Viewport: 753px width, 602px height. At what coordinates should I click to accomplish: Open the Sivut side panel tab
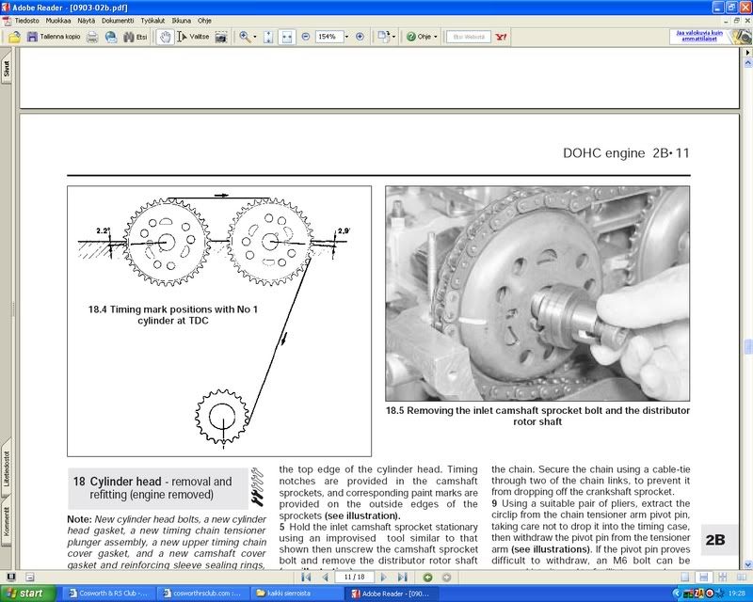tap(7, 69)
